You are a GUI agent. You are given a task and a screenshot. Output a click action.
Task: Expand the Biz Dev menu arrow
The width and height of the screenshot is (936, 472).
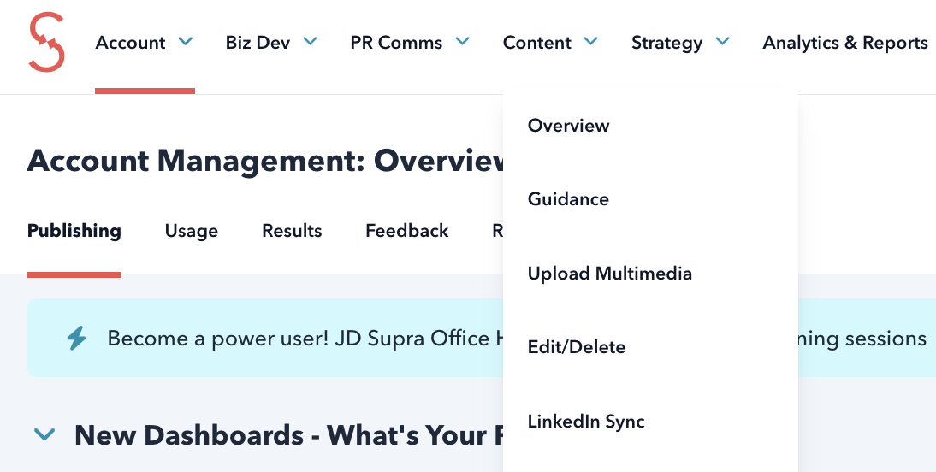click(311, 41)
